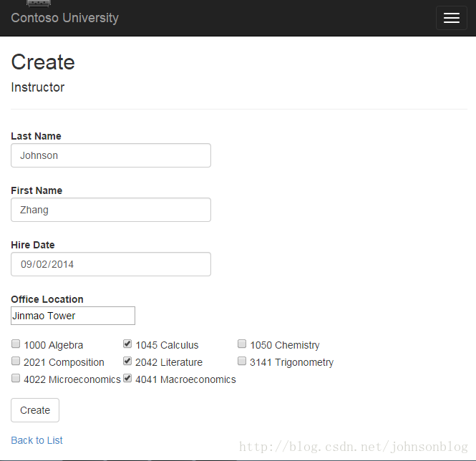The width and height of the screenshot is (476, 461).
Task: Click the Office Location text box
Action: [73, 316]
